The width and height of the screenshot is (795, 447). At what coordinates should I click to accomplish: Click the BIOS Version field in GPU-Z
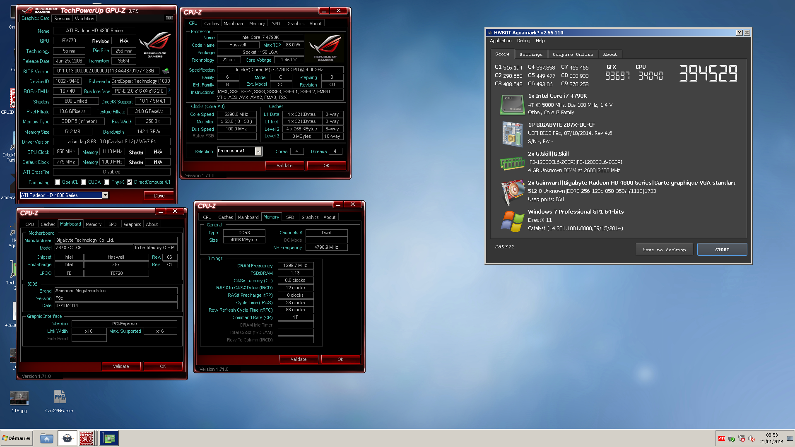click(x=106, y=71)
